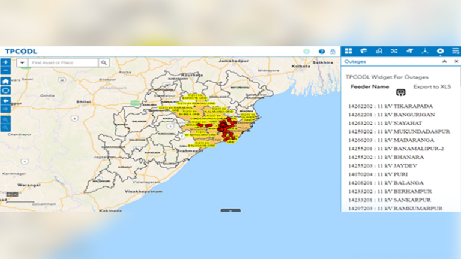Image resolution: width=461 pixels, height=259 pixels.
Task: Zoom out of the map
Action: coord(5,71)
